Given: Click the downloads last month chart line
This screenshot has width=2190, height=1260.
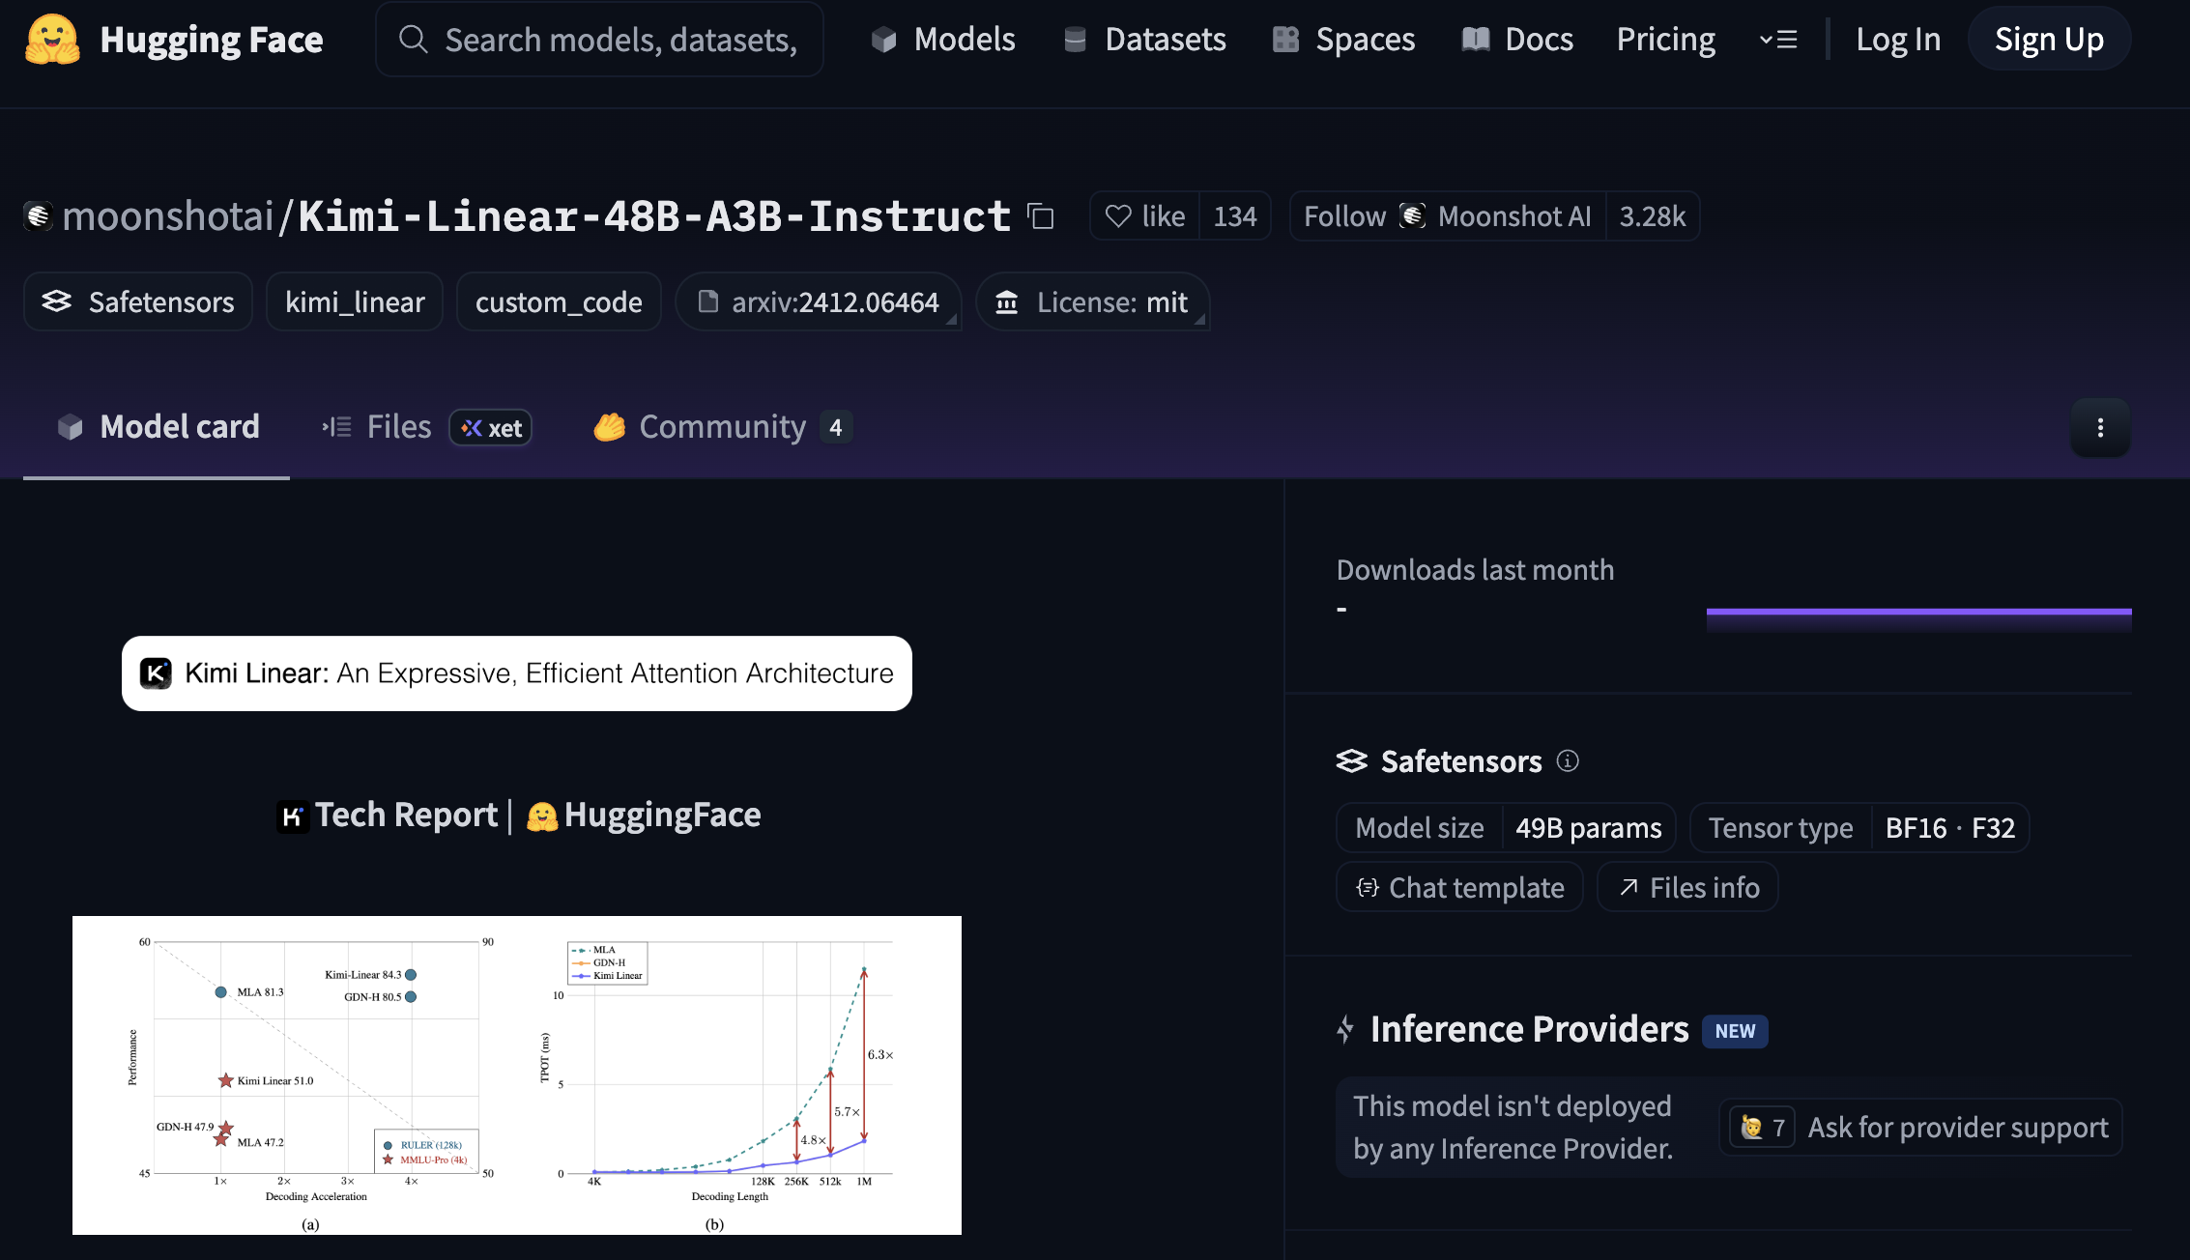Looking at the screenshot, I should (x=1918, y=612).
